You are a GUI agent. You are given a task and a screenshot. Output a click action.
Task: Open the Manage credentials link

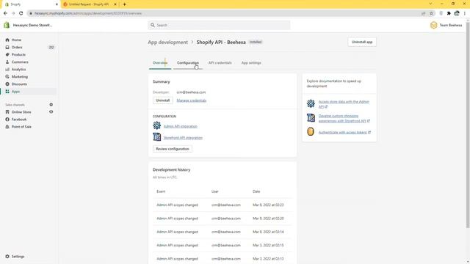click(x=192, y=100)
